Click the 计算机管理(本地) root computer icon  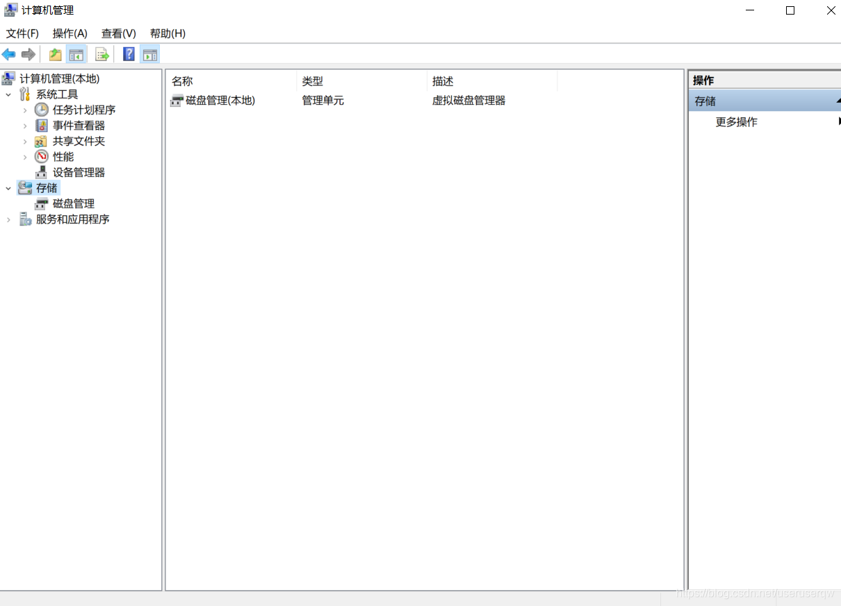point(9,78)
